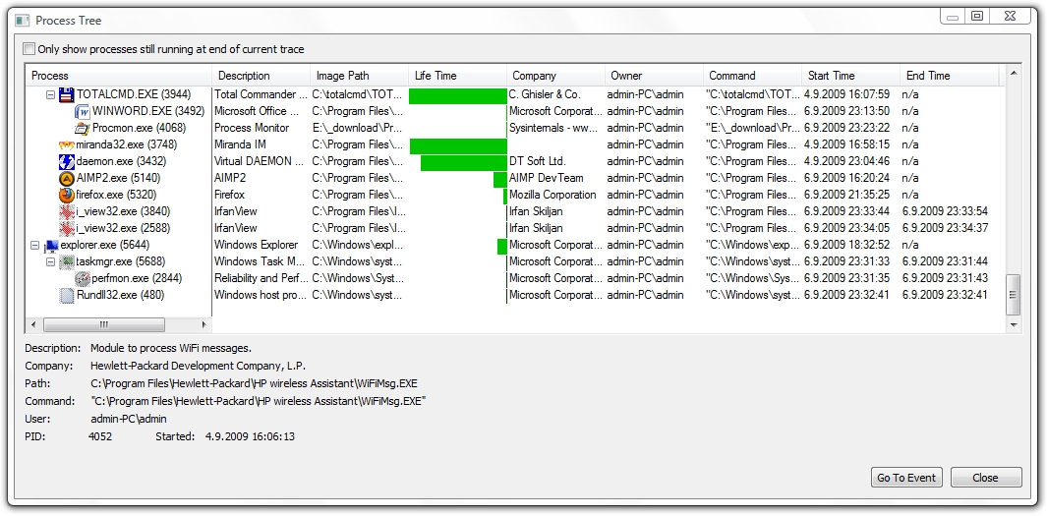Viewport: 1047px width, 516px height.
Task: Sort by the Process column header
Action: pos(119,76)
